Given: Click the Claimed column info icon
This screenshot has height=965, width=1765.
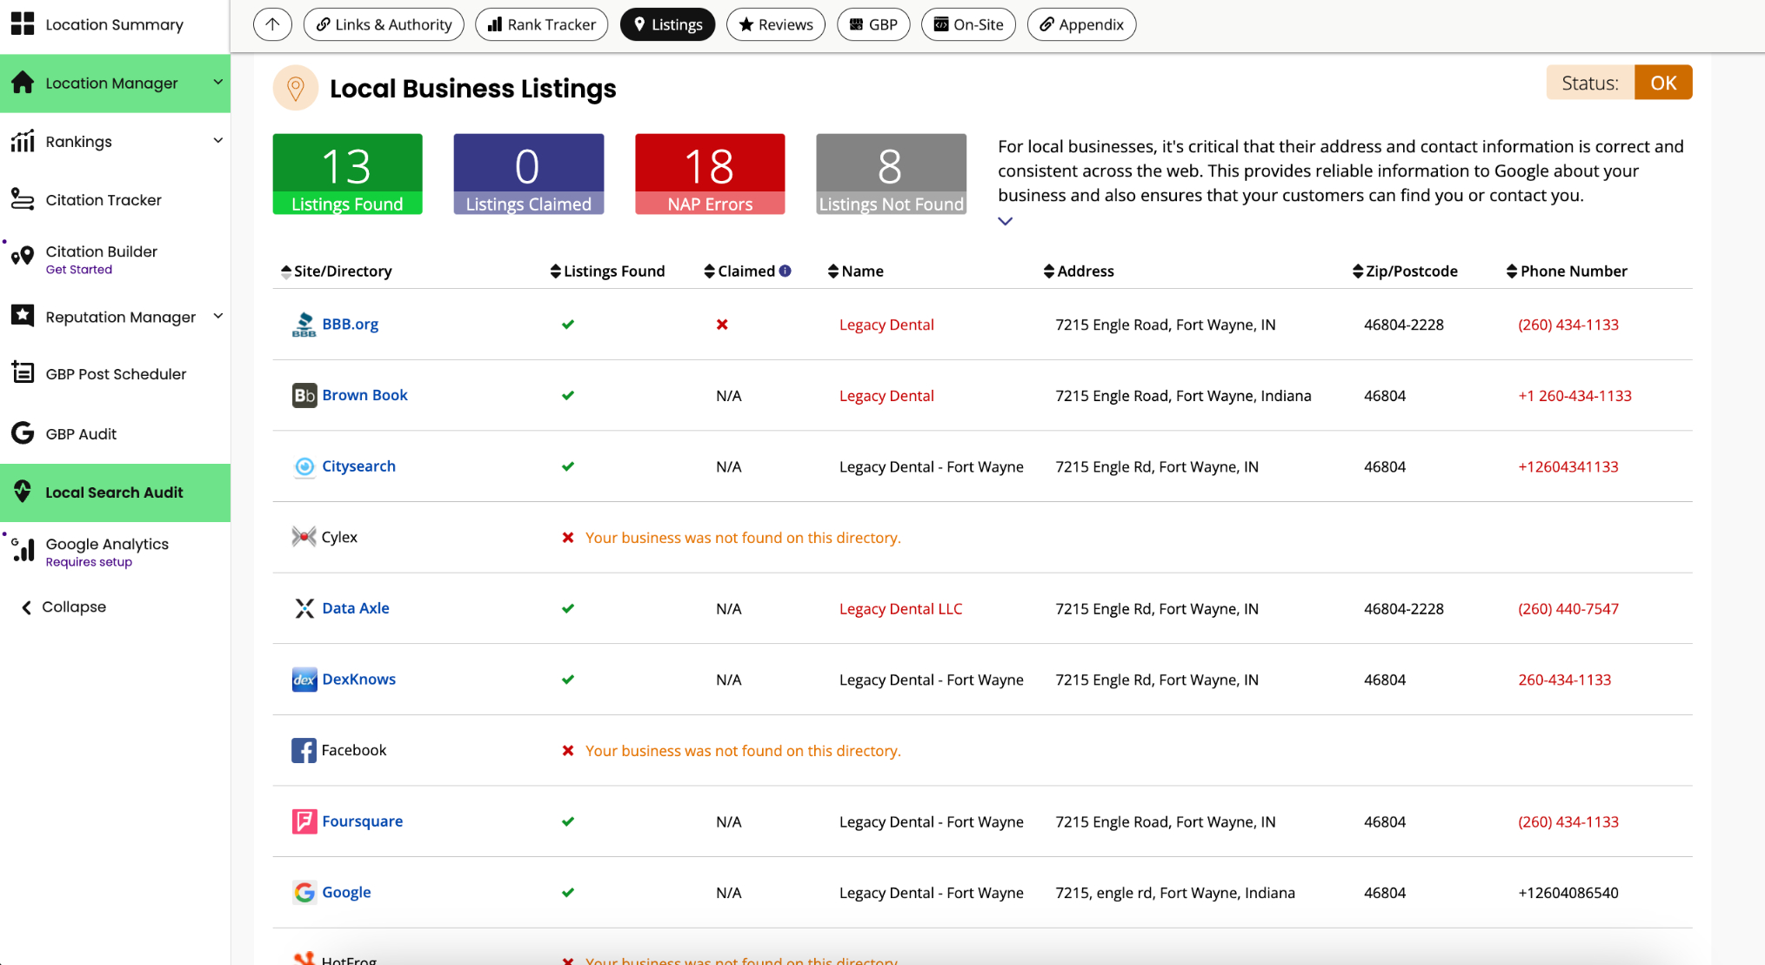Looking at the screenshot, I should [x=786, y=271].
